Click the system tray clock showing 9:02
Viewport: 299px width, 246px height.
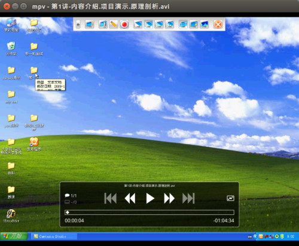click(x=291, y=236)
